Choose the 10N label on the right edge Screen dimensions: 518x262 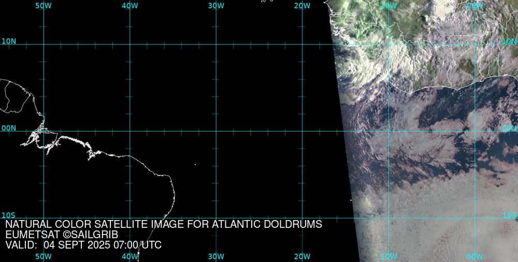point(509,41)
